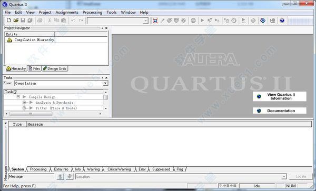Open the project selection combo box dropdown
Screen dimensions: 316x191
pos(145,21)
